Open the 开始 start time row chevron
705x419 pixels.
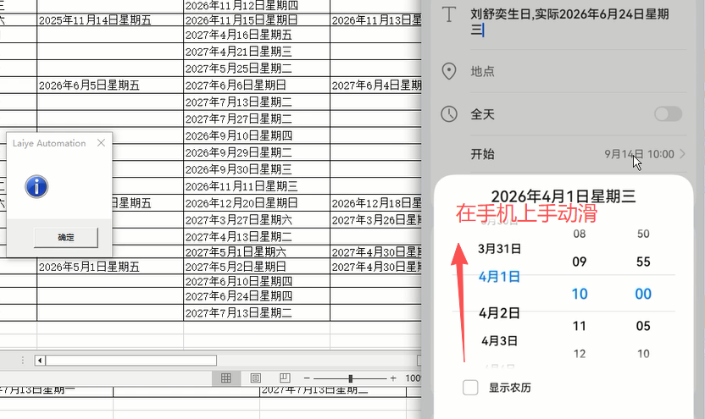pos(682,154)
